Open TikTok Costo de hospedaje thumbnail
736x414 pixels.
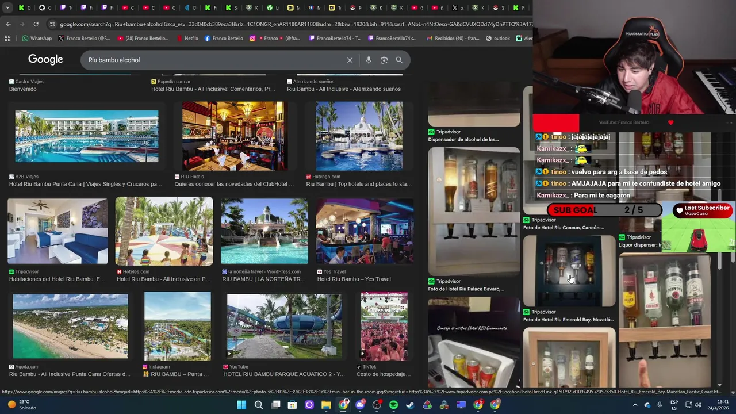pos(384,326)
